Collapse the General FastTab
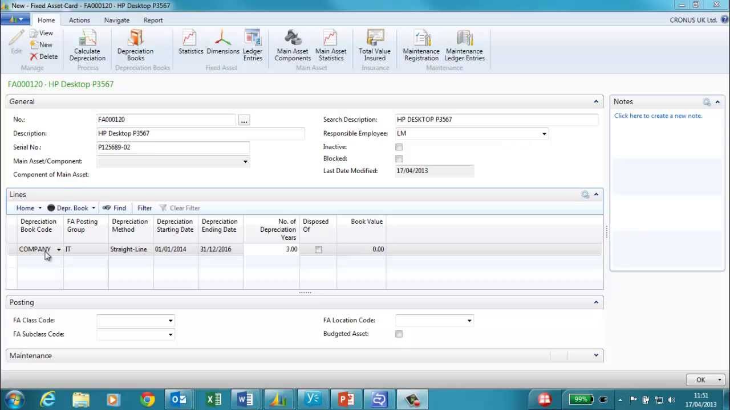Image resolution: width=730 pixels, height=410 pixels. [x=596, y=101]
